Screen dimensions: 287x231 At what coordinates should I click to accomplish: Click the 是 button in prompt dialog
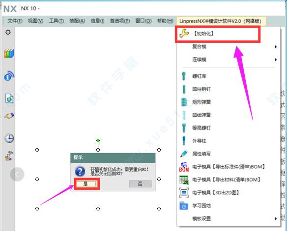[86, 184]
